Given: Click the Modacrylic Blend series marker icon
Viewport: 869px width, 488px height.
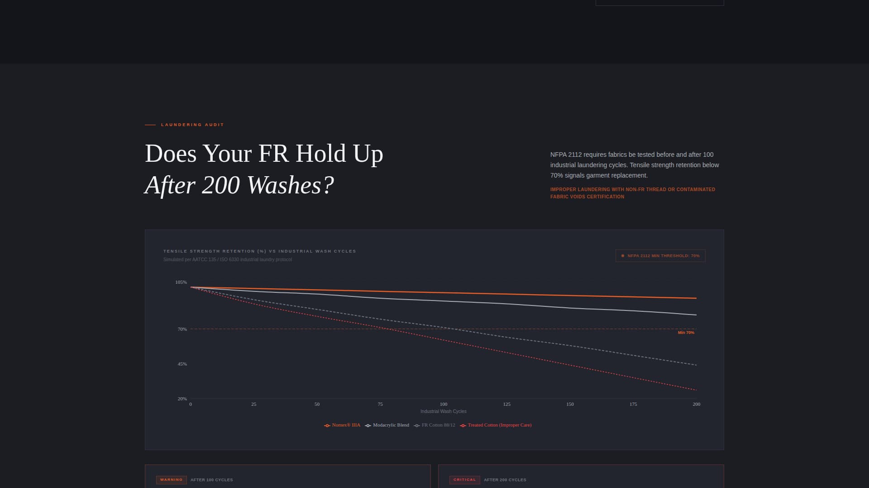Looking at the screenshot, I should pyautogui.click(x=368, y=425).
